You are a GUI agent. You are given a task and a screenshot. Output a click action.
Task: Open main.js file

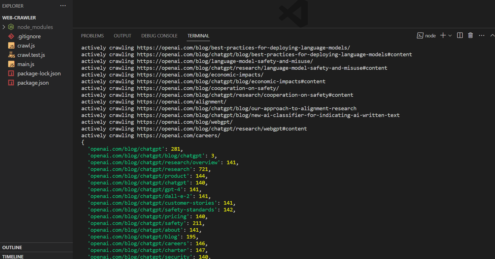pos(26,64)
